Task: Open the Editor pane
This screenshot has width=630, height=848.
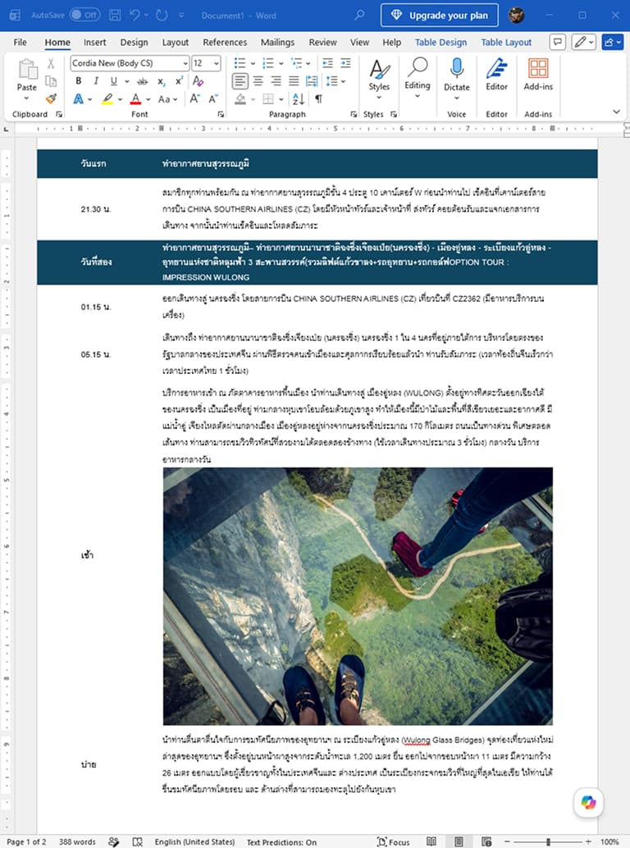Action: (x=496, y=75)
